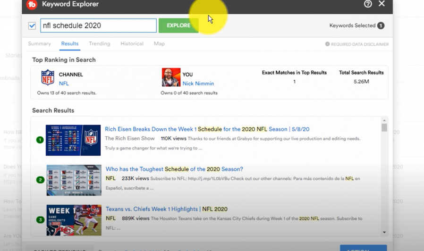The height and width of the screenshot is (251, 424).
Task: Click the 'Top Ranking in Search' heading
Action: pos(64,60)
